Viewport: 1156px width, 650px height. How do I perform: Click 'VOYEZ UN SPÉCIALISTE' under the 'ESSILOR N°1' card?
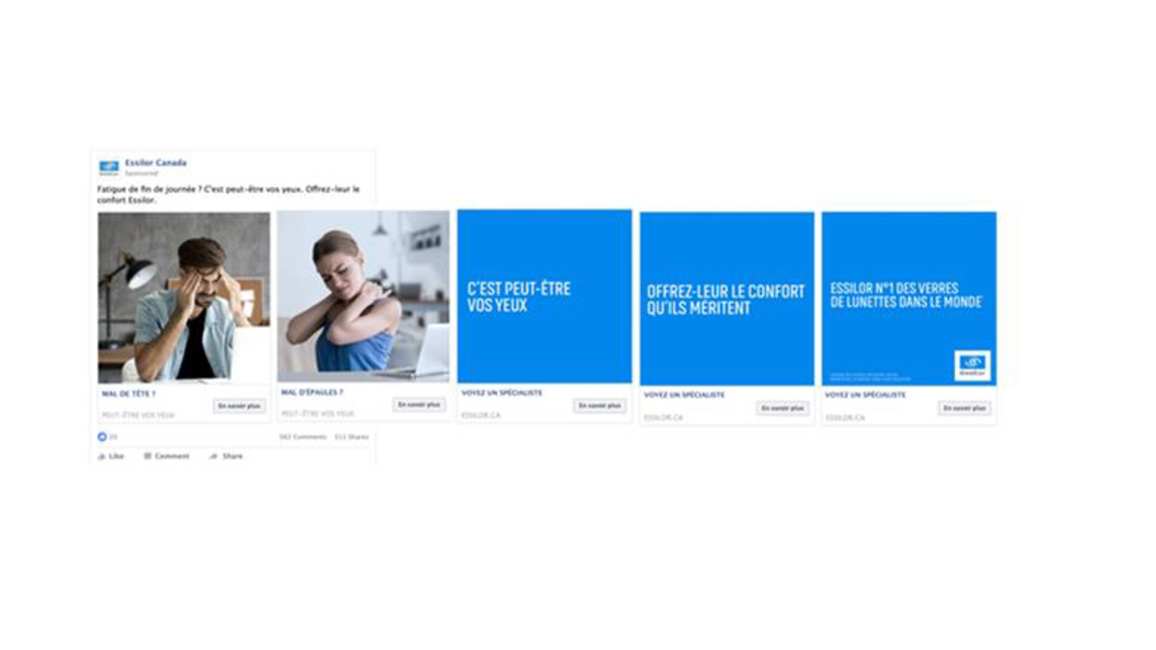tap(865, 395)
